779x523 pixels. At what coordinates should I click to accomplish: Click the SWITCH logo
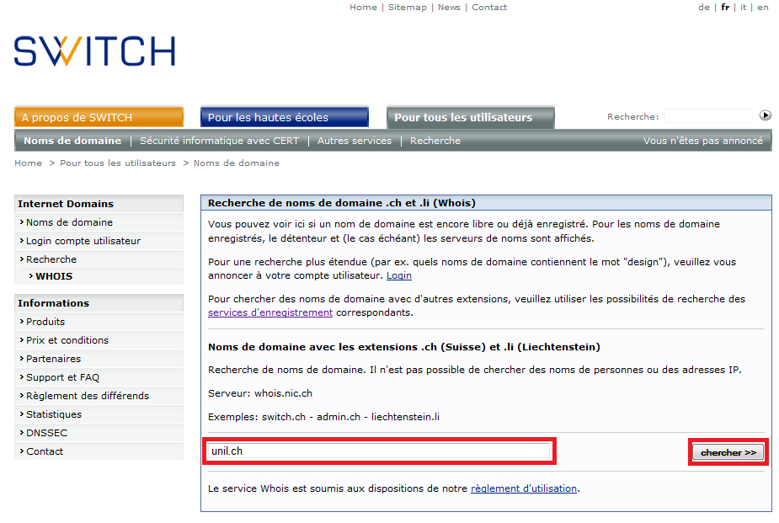pos(95,51)
